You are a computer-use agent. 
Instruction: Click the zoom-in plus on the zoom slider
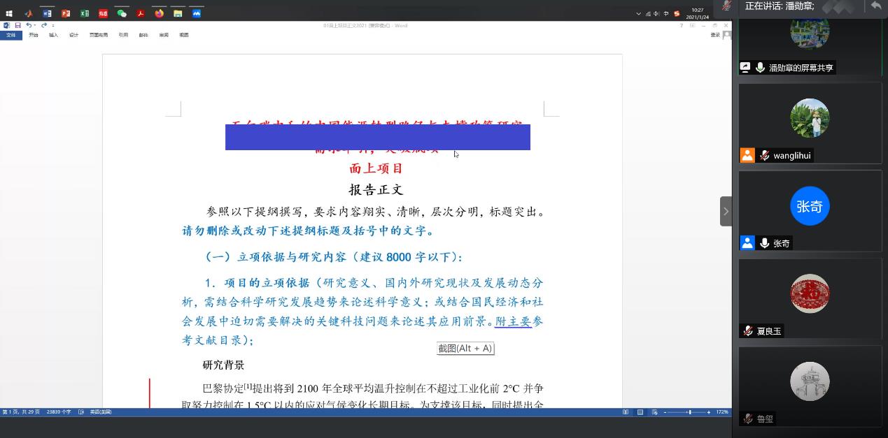coord(709,412)
